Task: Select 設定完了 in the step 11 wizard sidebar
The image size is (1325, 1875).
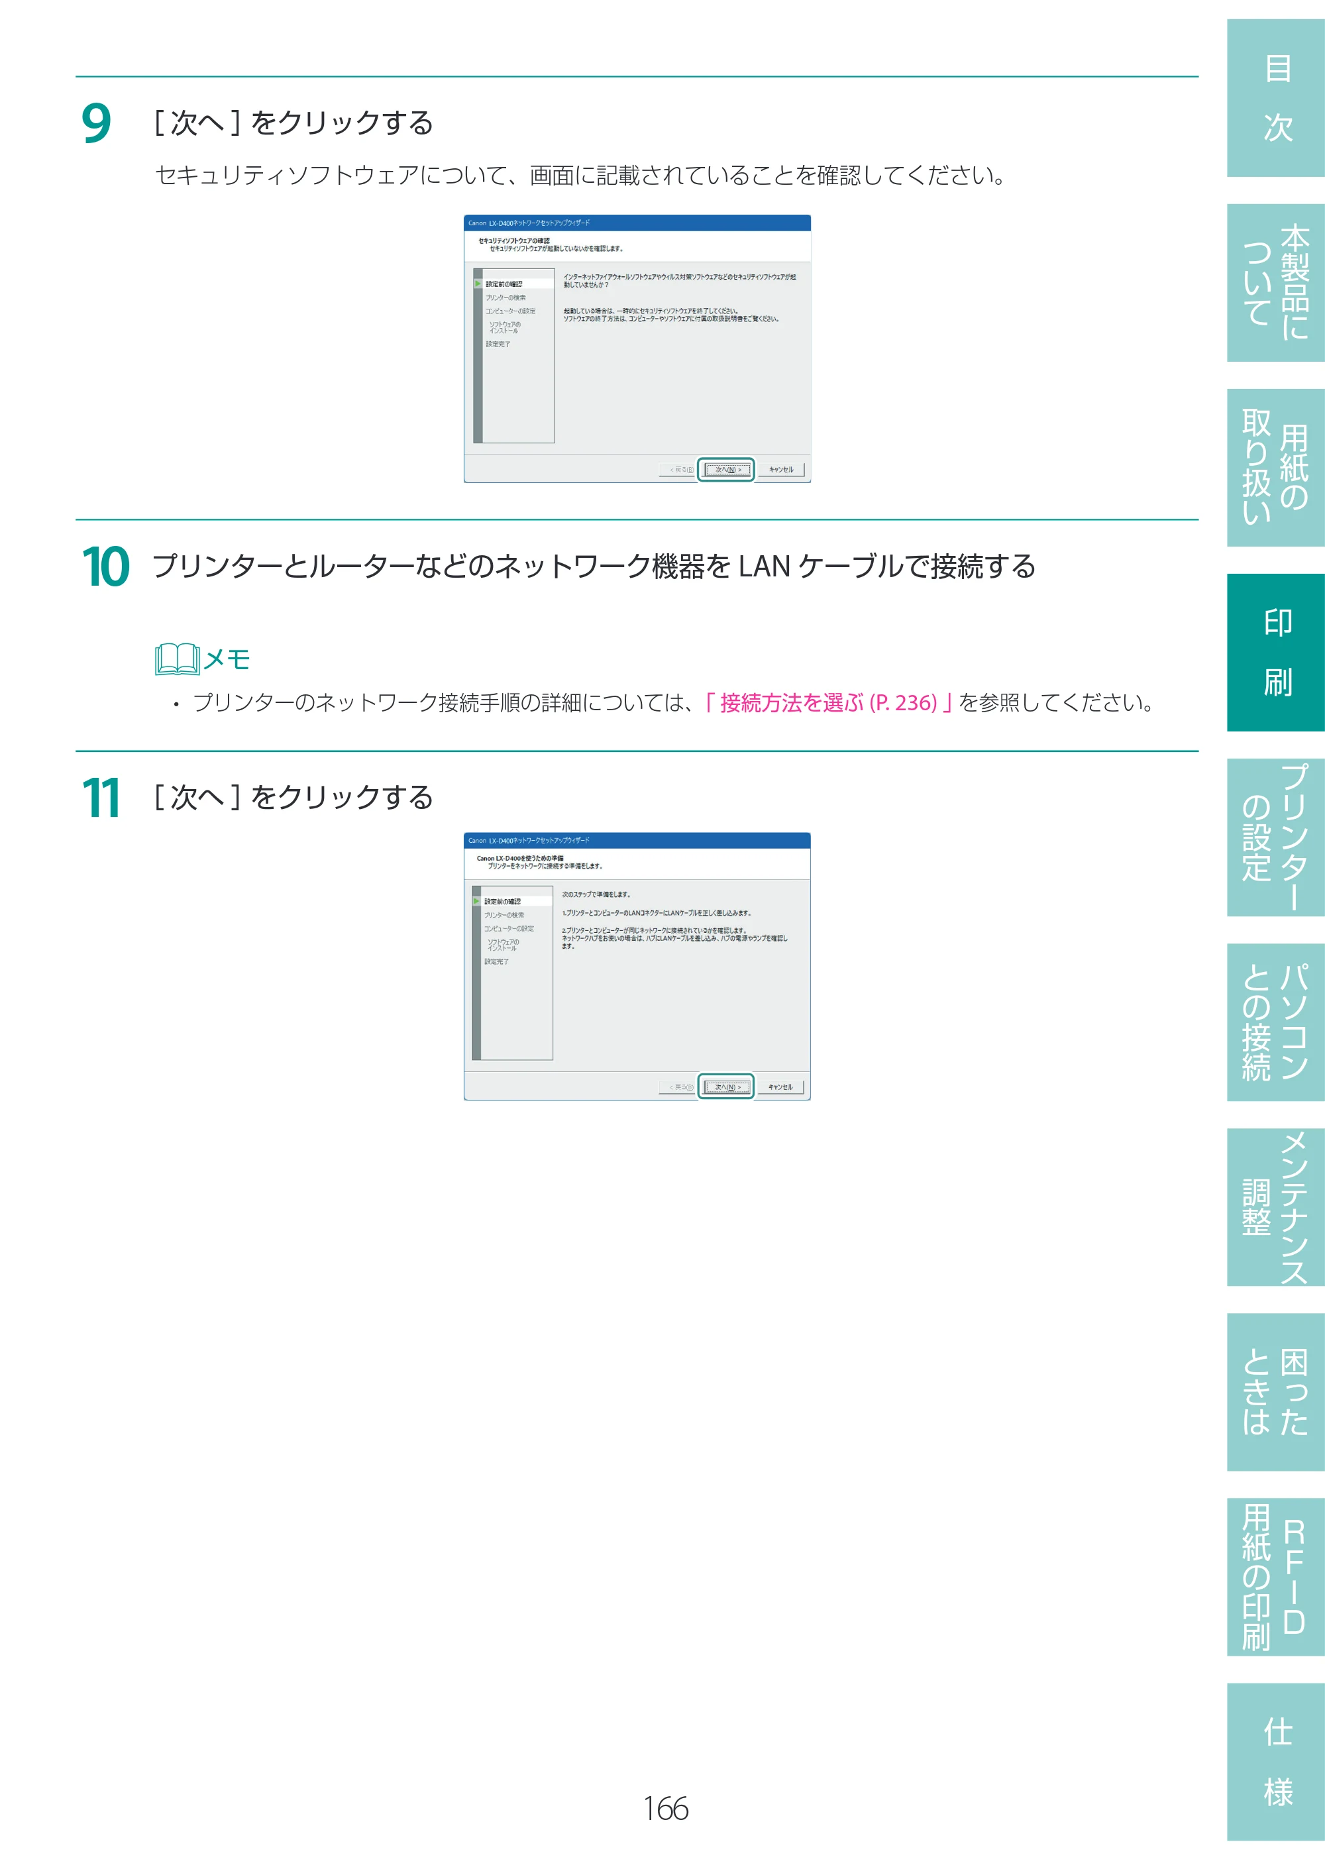Action: [496, 961]
